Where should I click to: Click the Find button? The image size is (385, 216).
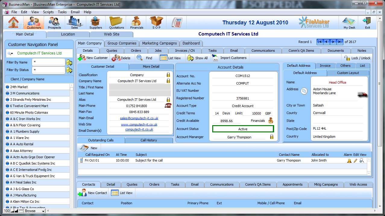[x=145, y=58]
